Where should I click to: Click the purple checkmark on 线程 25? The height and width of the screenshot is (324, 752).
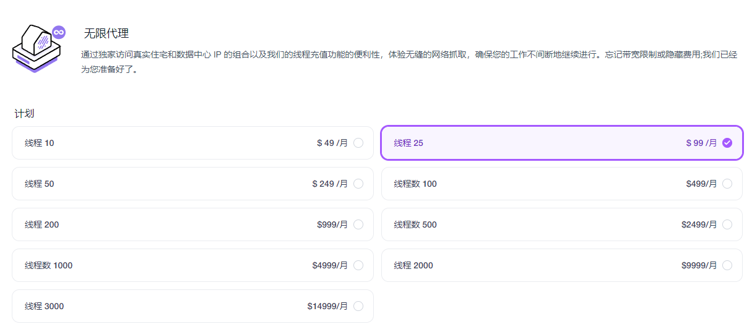727,143
